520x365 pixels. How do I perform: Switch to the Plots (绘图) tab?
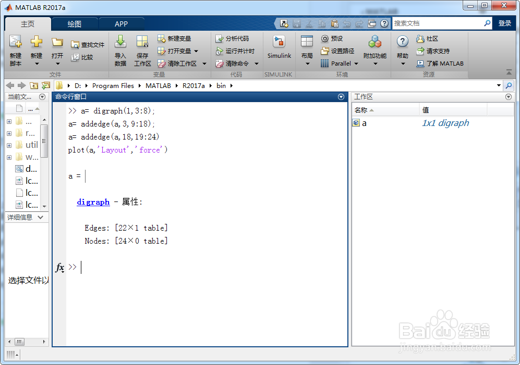[75, 24]
